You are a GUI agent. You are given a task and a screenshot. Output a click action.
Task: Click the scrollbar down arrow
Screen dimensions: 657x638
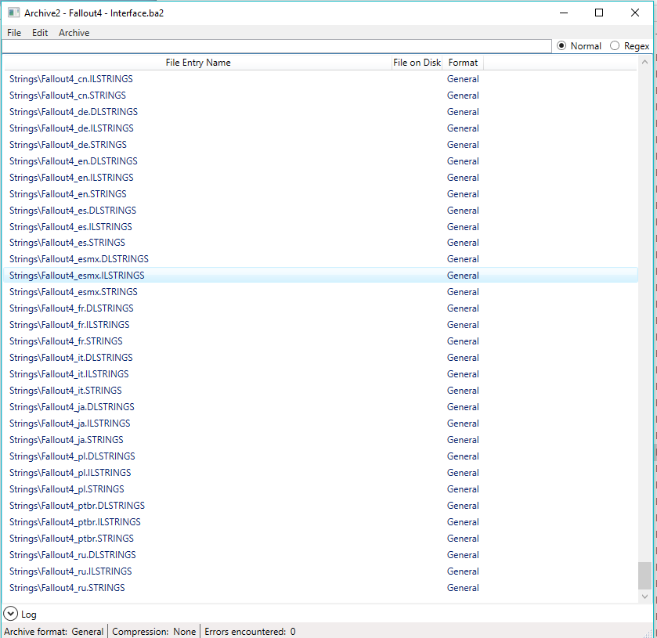click(x=644, y=596)
